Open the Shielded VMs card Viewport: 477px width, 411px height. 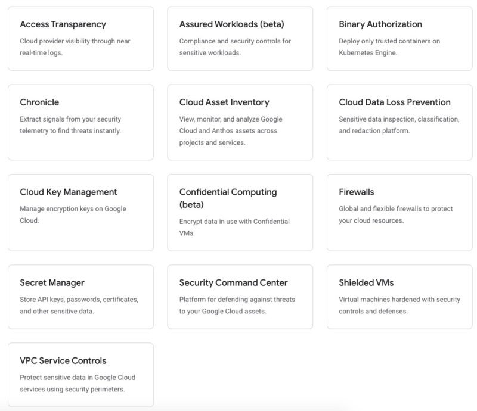tap(399, 297)
